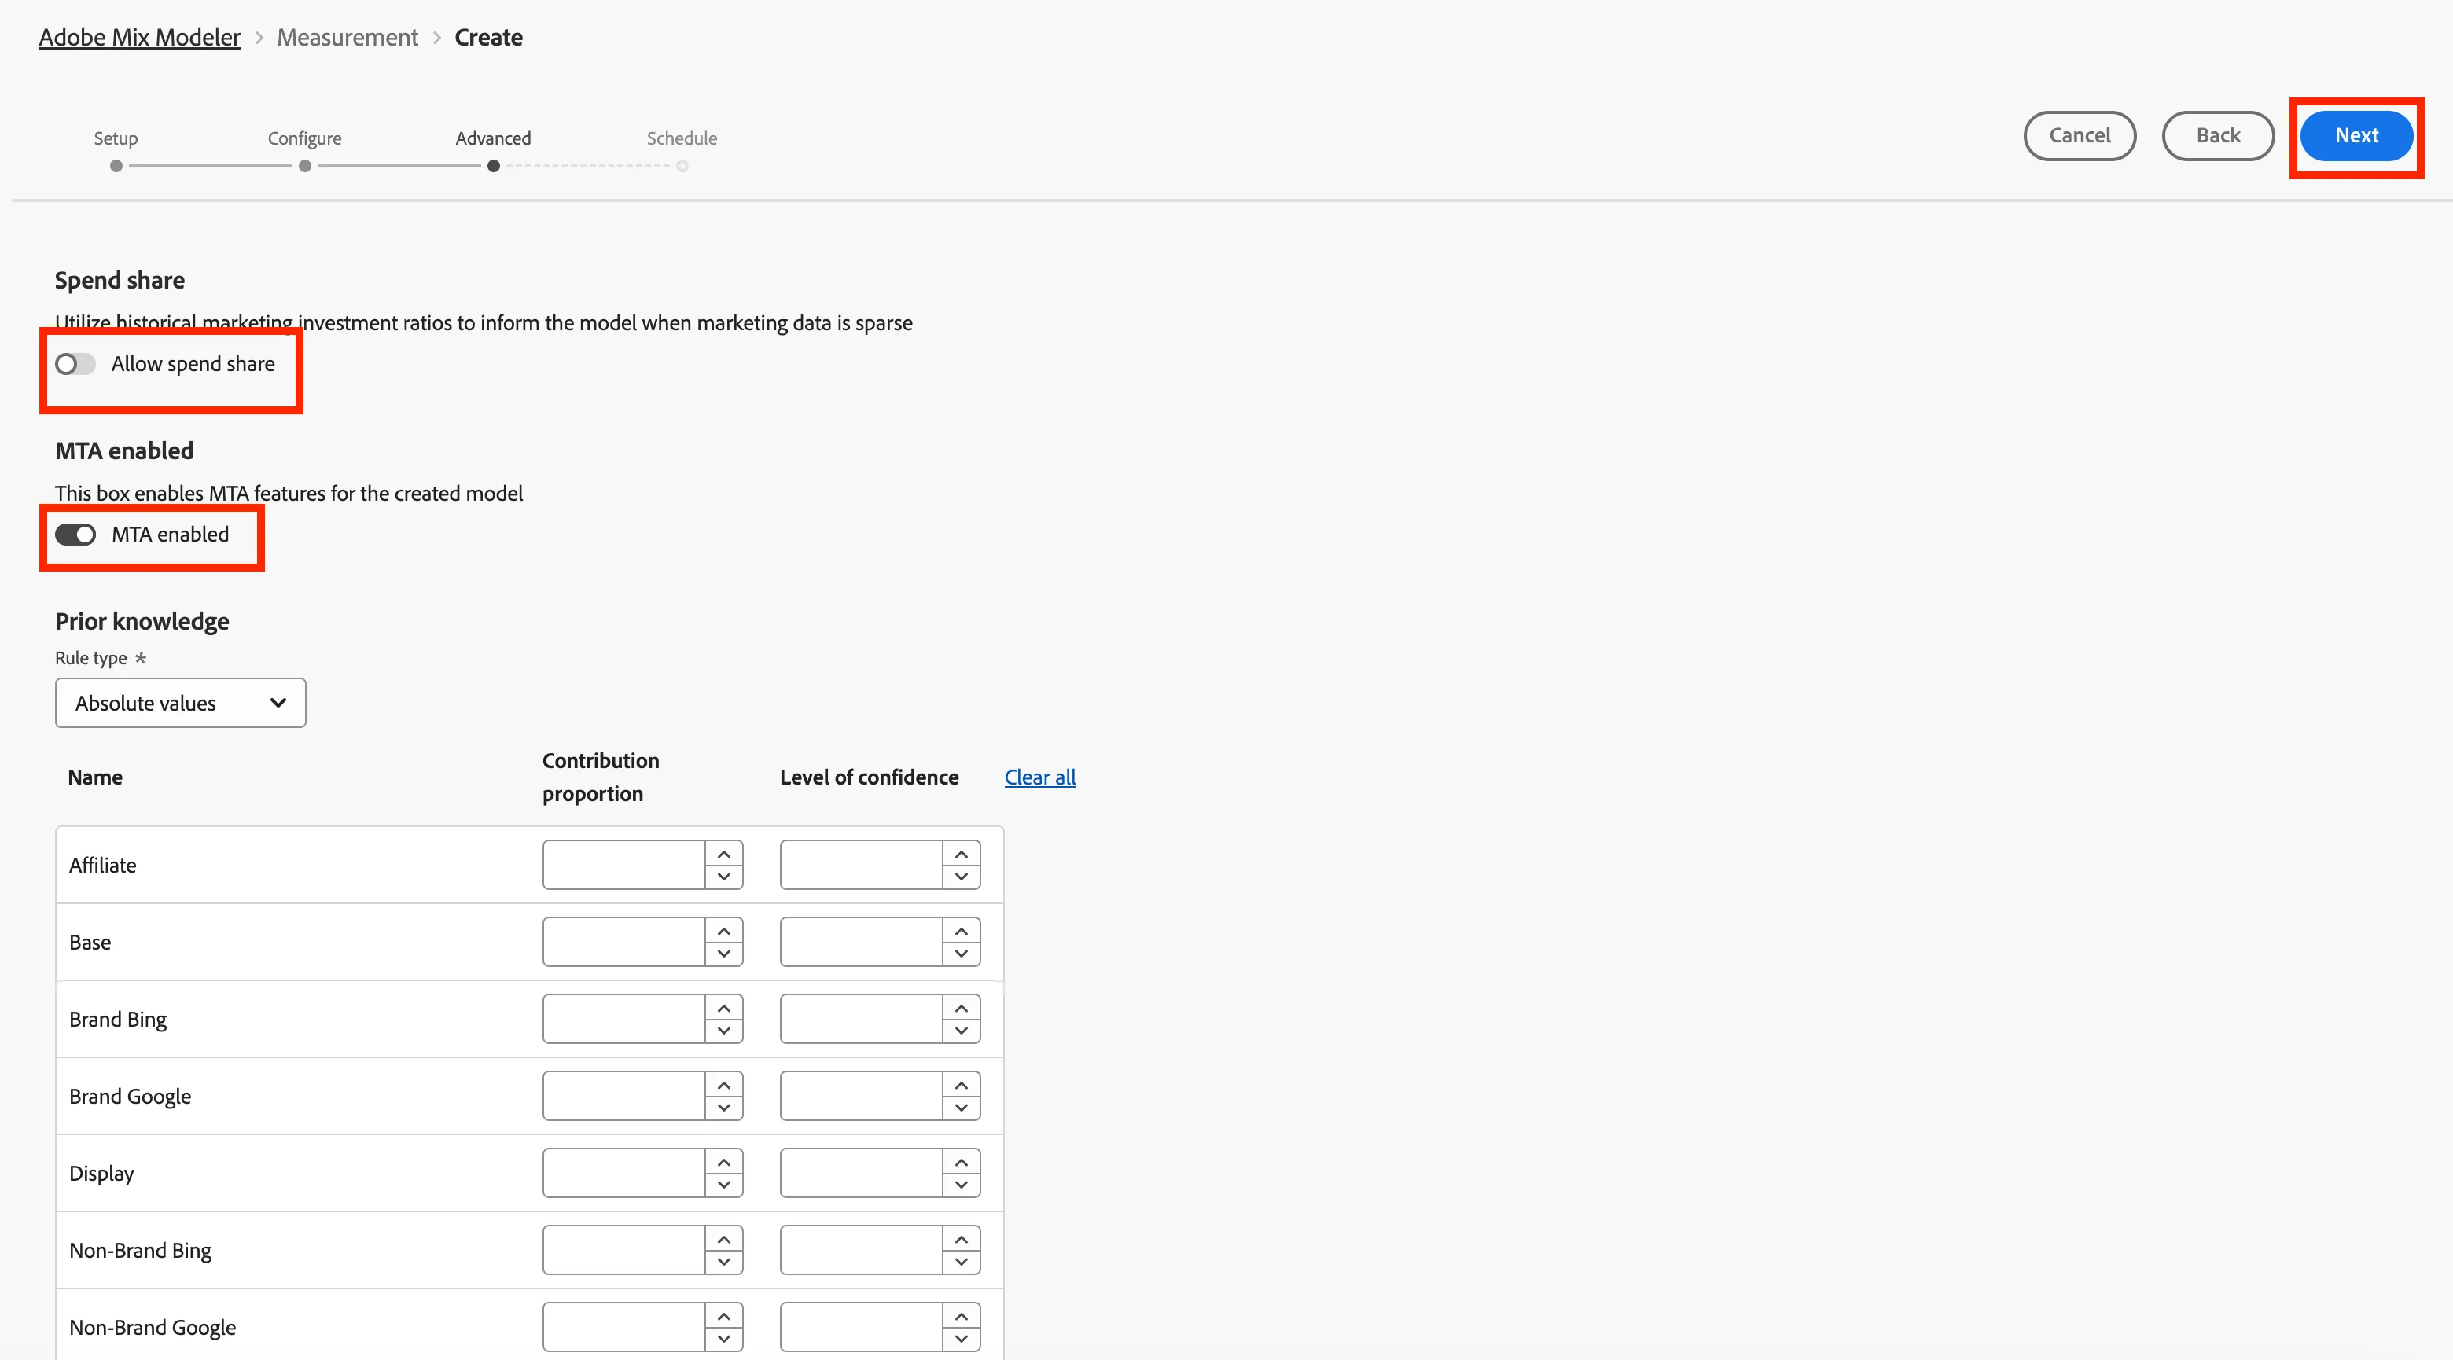This screenshot has width=2453, height=1360.
Task: Click the Non-Brand Google row name
Action: click(153, 1328)
